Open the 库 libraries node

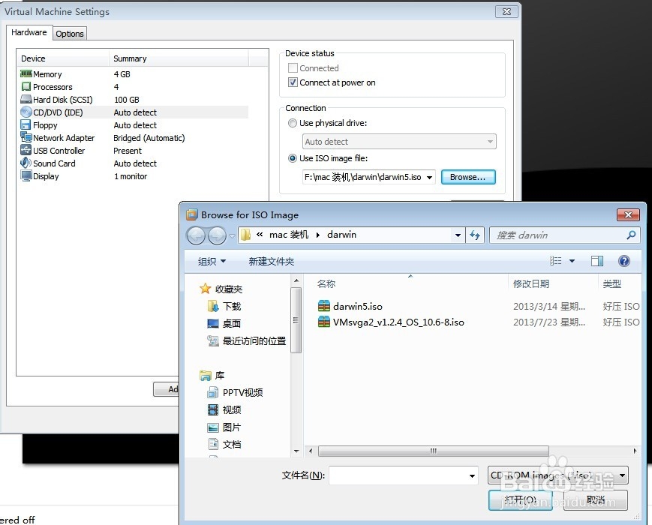212,376
